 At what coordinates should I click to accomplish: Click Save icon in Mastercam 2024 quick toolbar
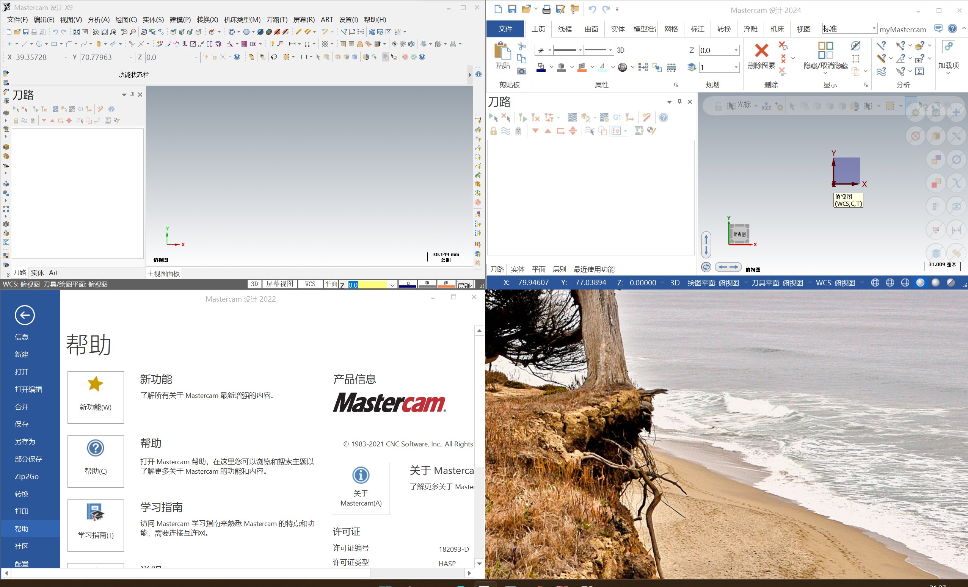(x=512, y=9)
